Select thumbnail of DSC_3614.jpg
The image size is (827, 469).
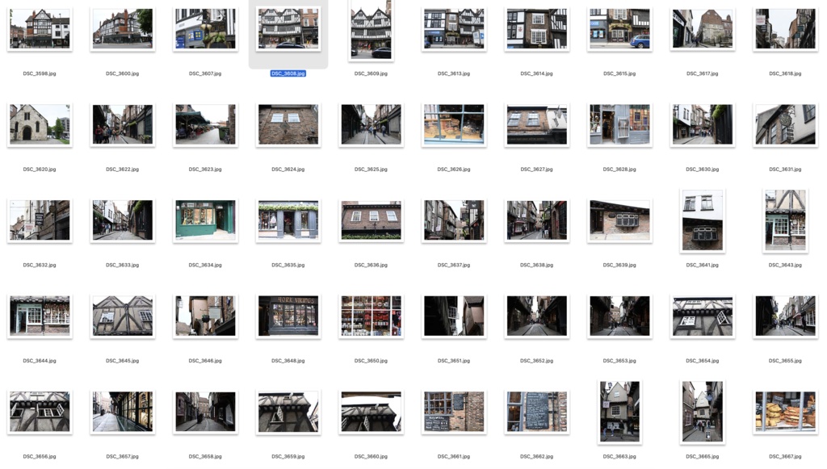[x=536, y=29]
